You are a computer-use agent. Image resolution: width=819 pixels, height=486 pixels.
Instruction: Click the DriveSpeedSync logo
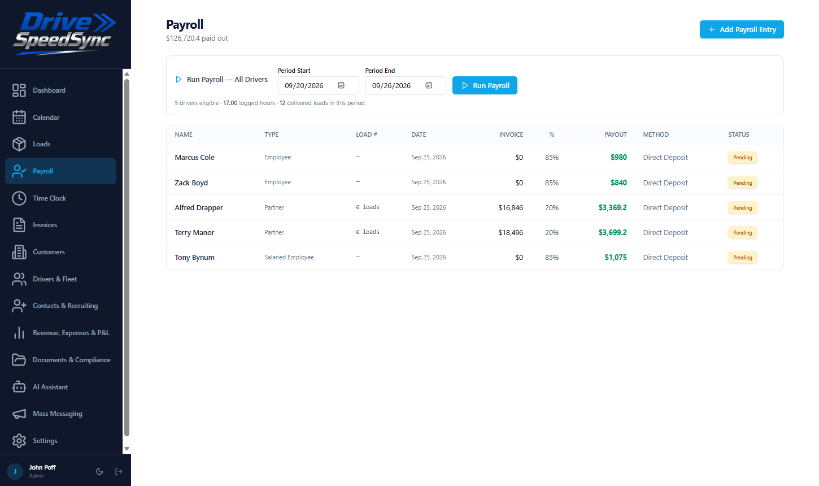point(66,34)
